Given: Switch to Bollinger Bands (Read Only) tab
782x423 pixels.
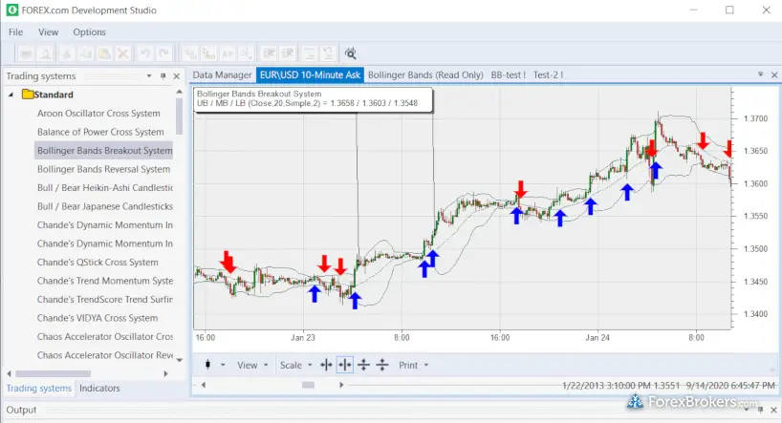Looking at the screenshot, I should point(425,74).
